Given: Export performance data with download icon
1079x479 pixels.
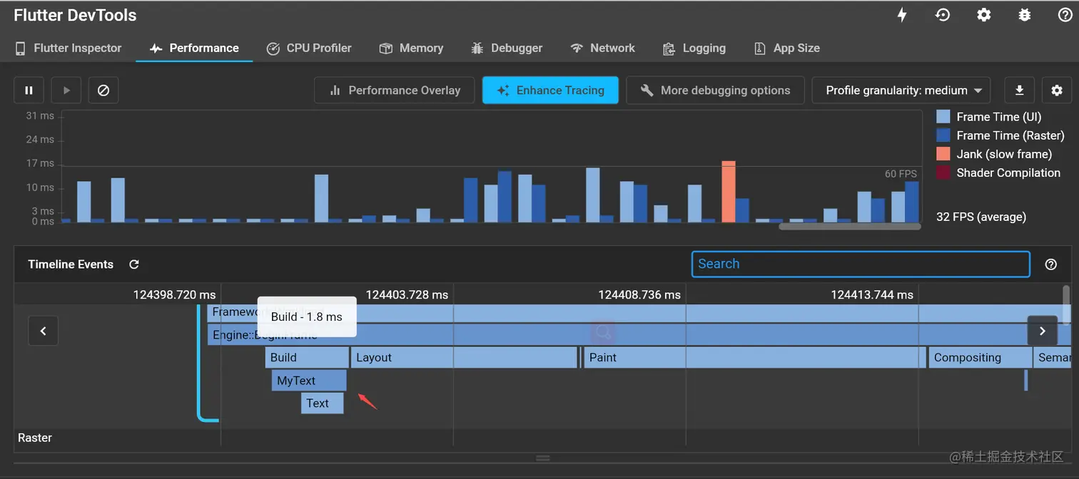Looking at the screenshot, I should [1020, 91].
